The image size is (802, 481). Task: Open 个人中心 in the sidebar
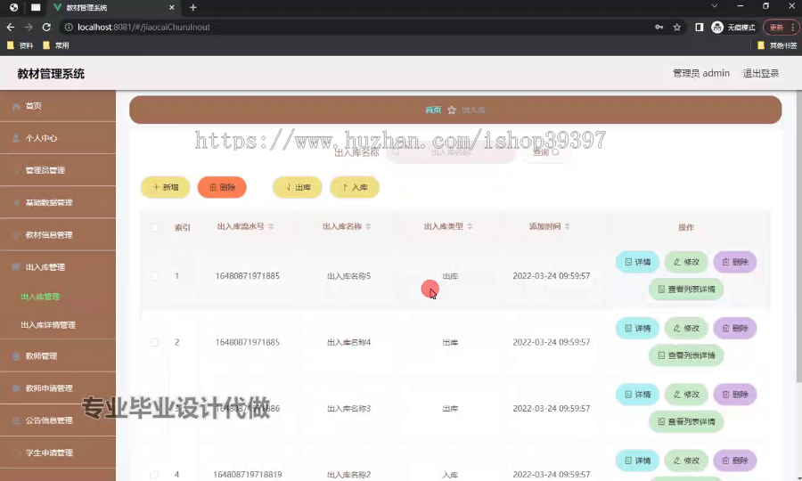(x=58, y=138)
